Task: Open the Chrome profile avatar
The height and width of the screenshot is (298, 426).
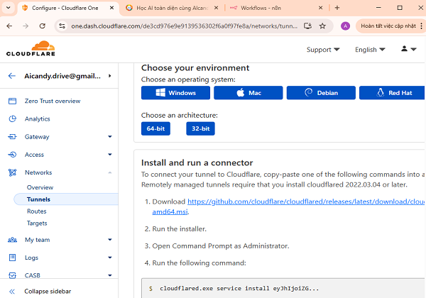Action: [x=345, y=26]
